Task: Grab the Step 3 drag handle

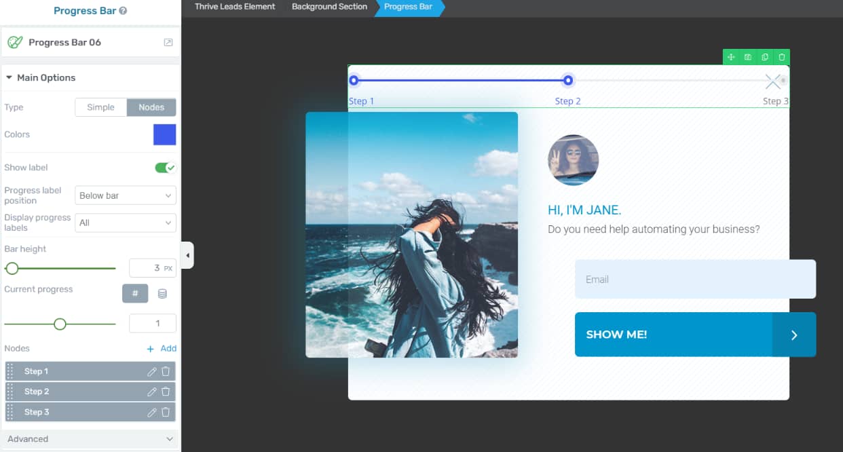Action: pos(10,412)
